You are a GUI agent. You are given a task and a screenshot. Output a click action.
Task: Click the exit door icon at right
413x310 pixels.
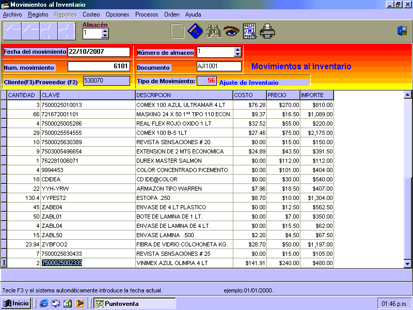click(402, 31)
